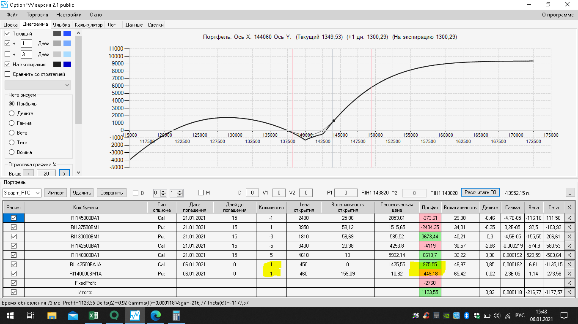Open the green Q app on taskbar
The image size is (578, 324).
114,315
